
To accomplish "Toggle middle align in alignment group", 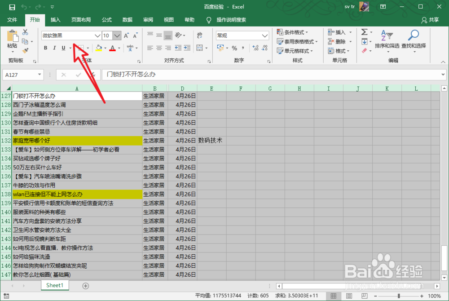I will click(159, 35).
